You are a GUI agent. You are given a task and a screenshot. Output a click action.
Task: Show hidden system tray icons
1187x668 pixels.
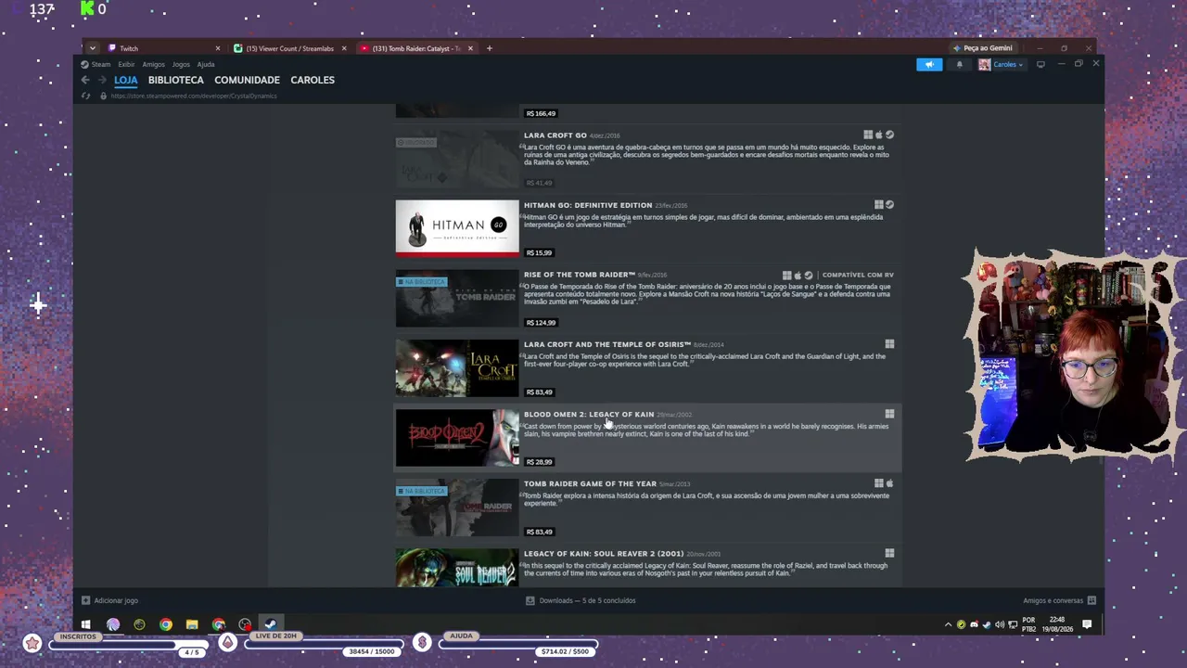click(948, 624)
